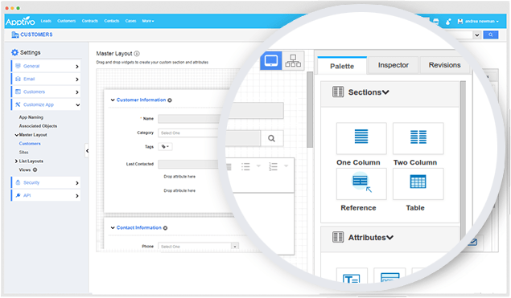The image size is (511, 298).
Task: Open the Category Select One dropdown
Action: [189, 133]
